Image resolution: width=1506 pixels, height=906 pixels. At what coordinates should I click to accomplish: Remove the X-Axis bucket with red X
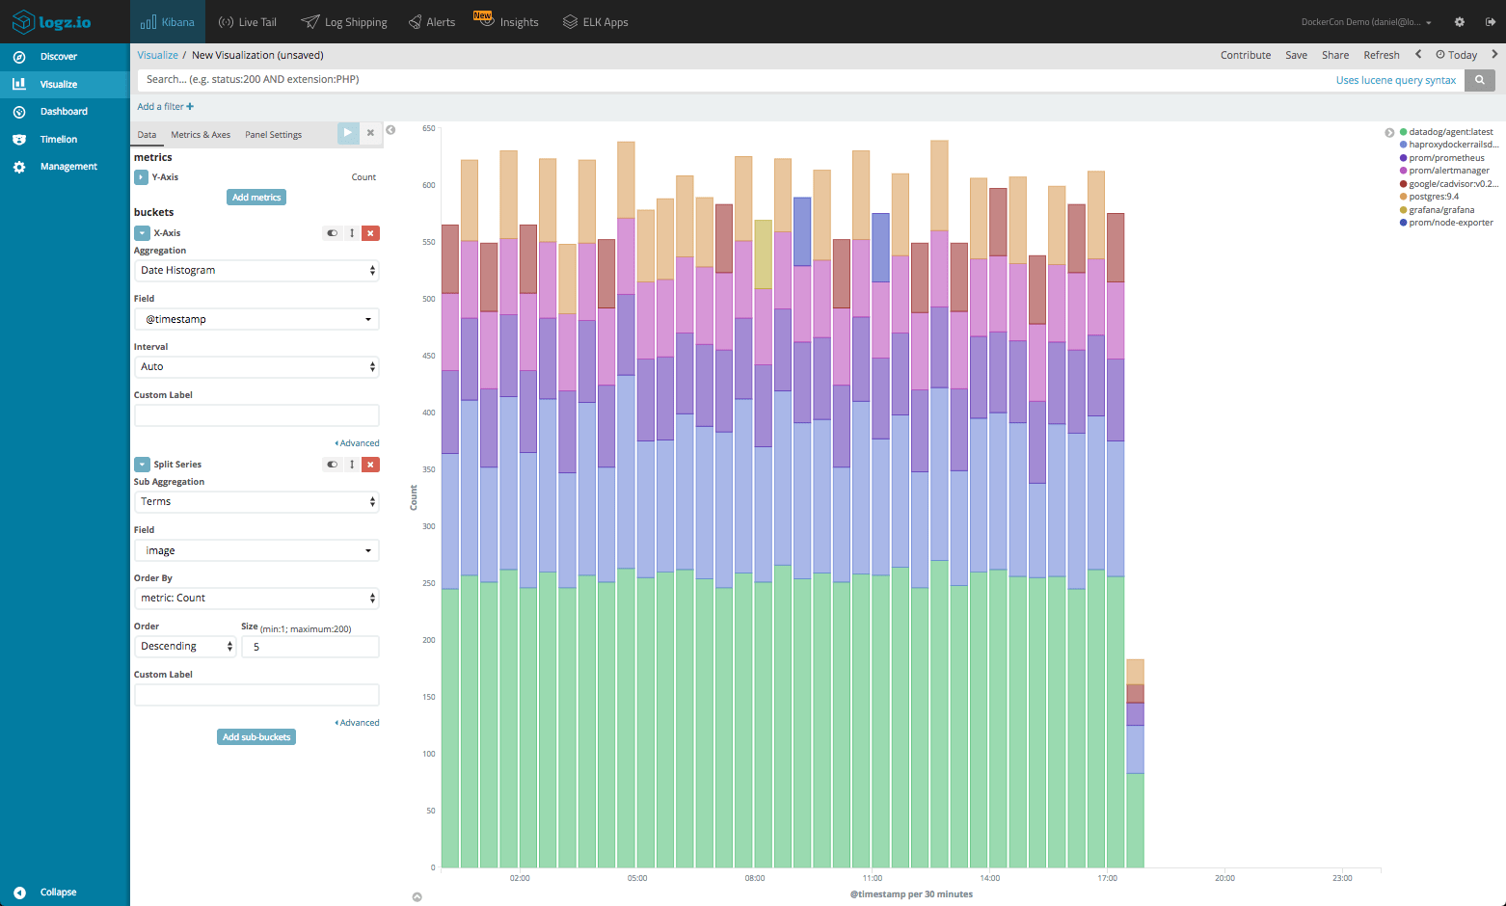point(370,233)
